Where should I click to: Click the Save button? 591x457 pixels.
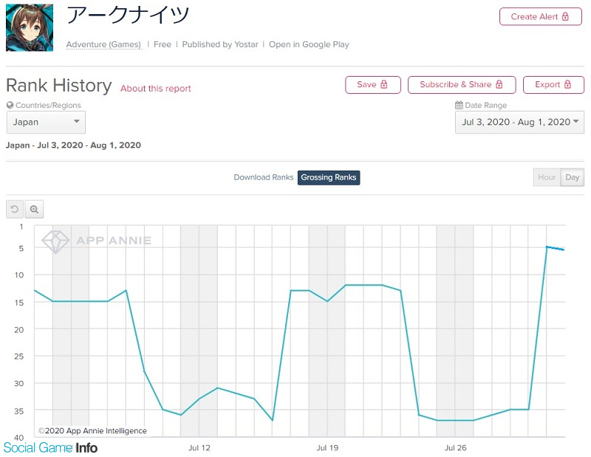pyautogui.click(x=373, y=85)
